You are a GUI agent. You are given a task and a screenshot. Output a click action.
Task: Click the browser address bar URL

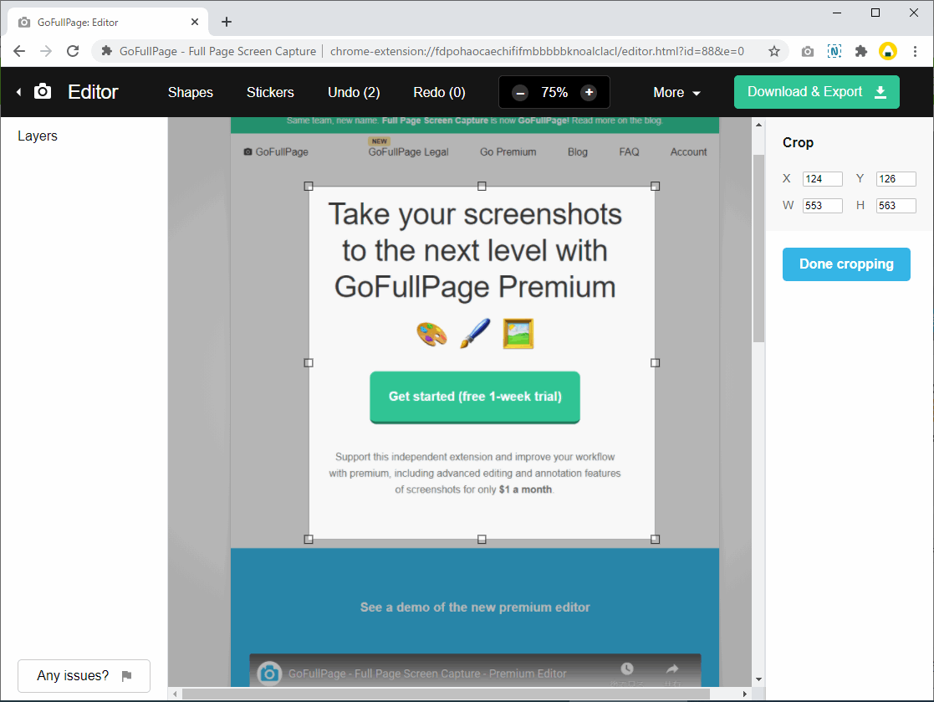click(537, 51)
